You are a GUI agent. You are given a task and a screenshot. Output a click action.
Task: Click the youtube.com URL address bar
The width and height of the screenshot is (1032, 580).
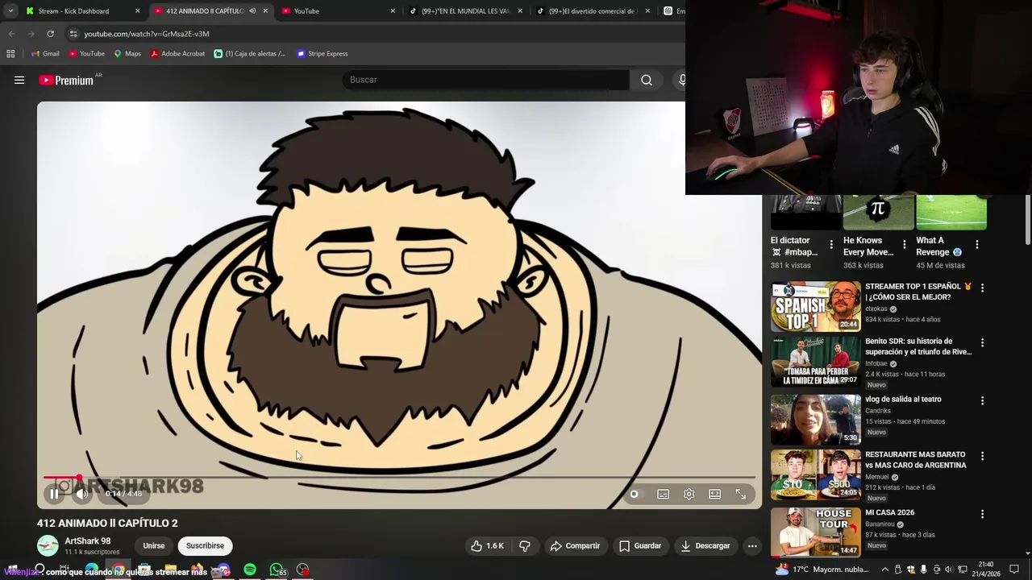point(147,34)
